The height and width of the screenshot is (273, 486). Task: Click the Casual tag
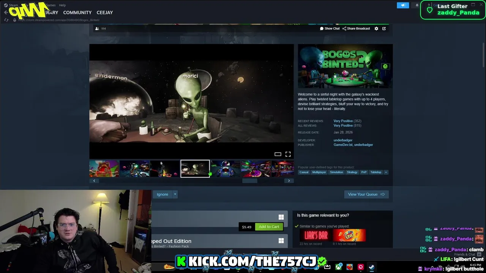[x=304, y=172]
